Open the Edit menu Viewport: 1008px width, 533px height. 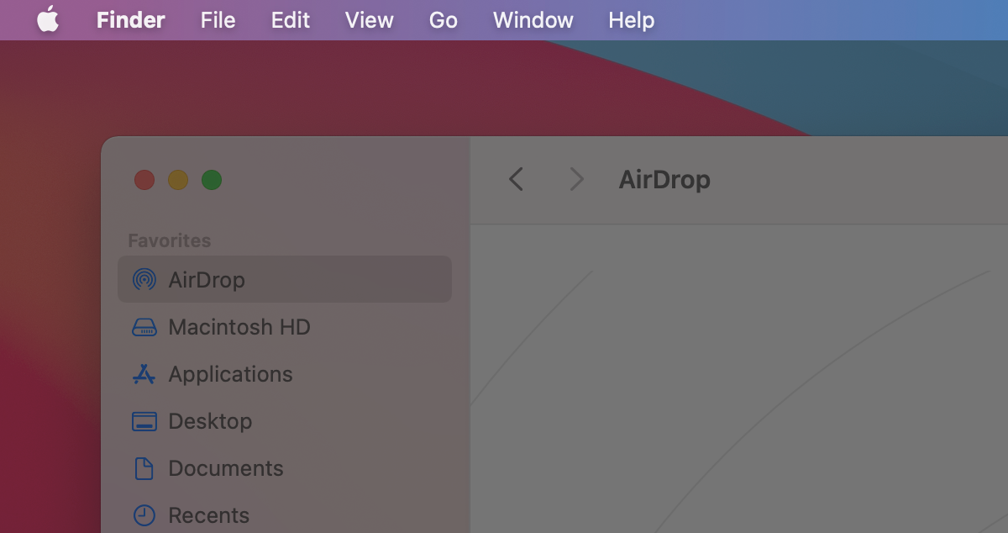(x=291, y=19)
